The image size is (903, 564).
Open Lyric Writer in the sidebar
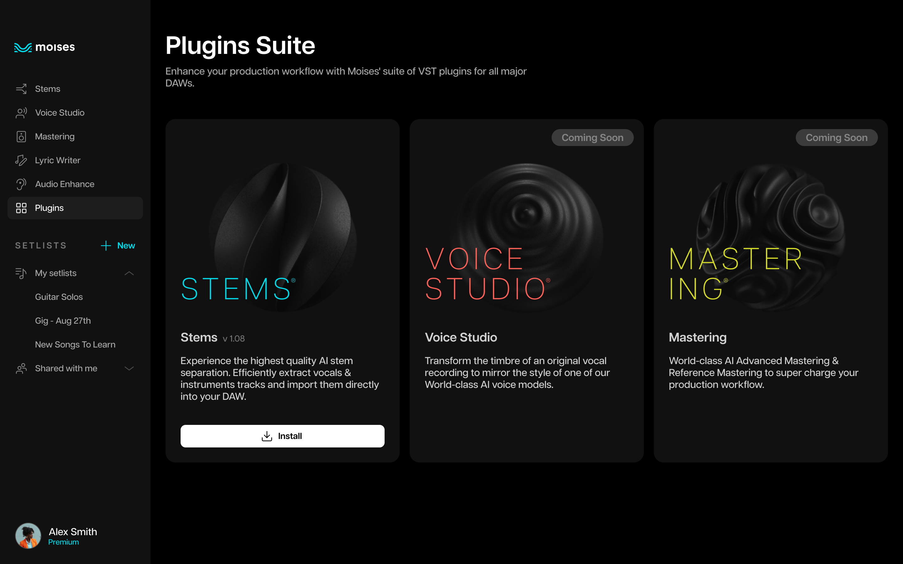pos(75,160)
